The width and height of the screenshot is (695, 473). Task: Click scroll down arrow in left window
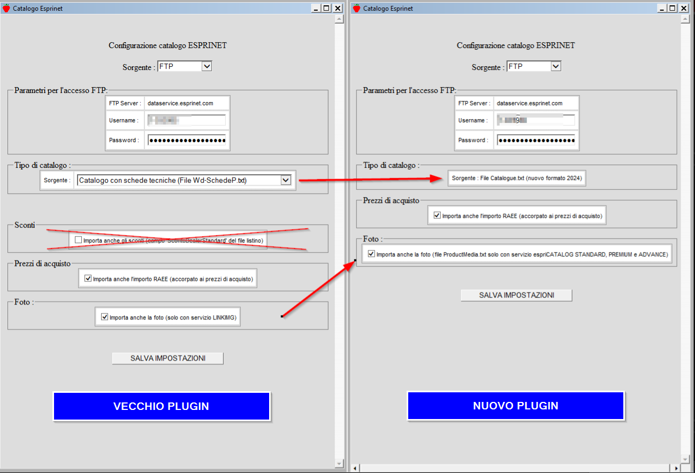pyautogui.click(x=339, y=463)
